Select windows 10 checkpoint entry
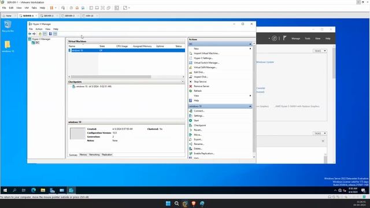The width and height of the screenshot is (370, 208). click(x=94, y=87)
